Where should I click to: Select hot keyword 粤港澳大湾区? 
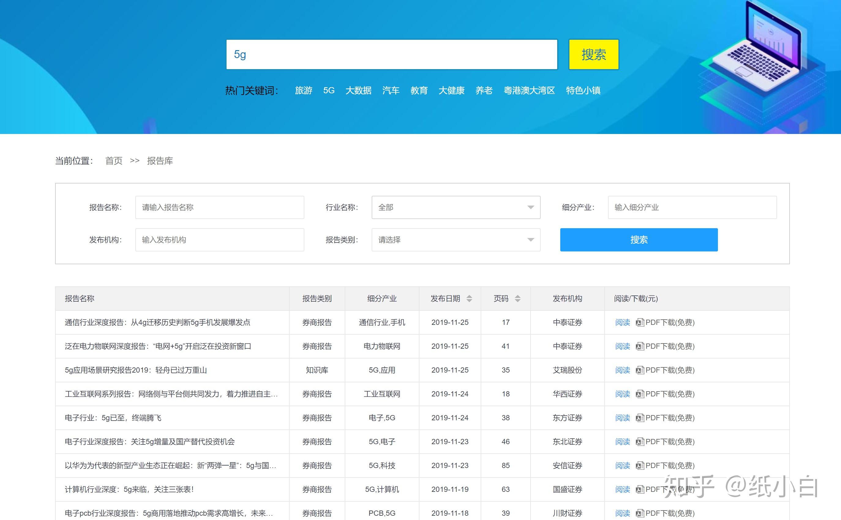529,91
